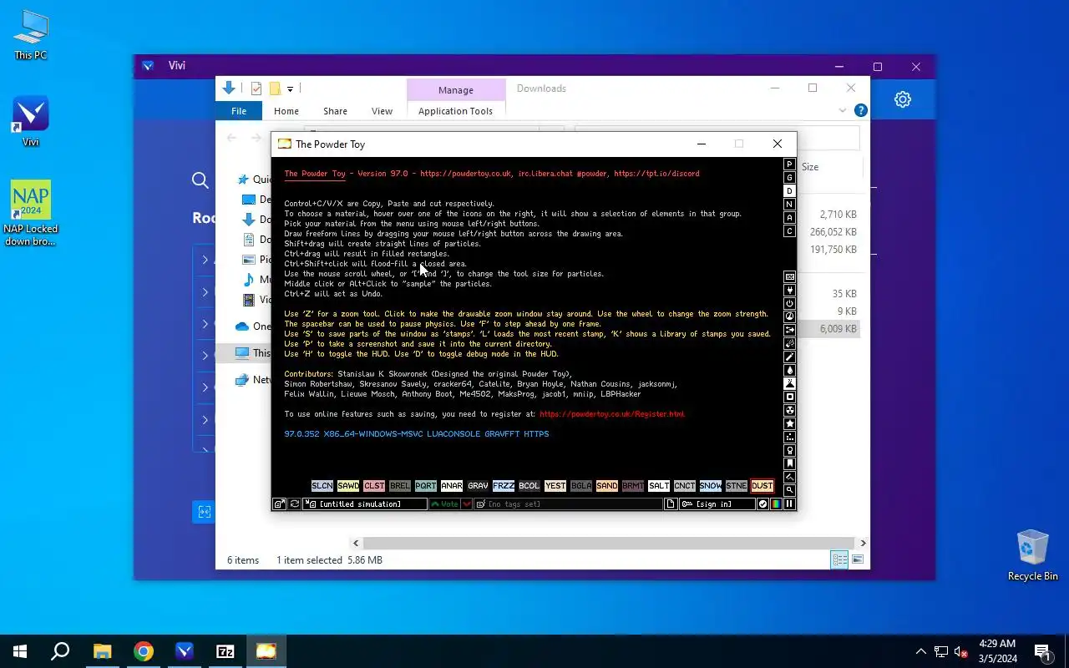Open the Sensors element menu gauge icon
This screenshot has width=1069, height=668.
[789, 316]
